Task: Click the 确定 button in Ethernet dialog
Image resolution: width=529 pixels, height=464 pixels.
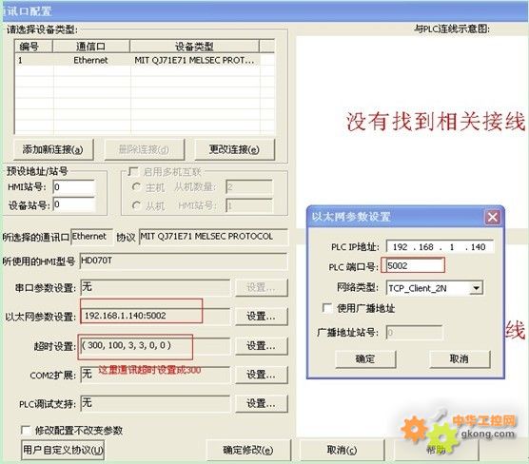Action: pos(365,359)
